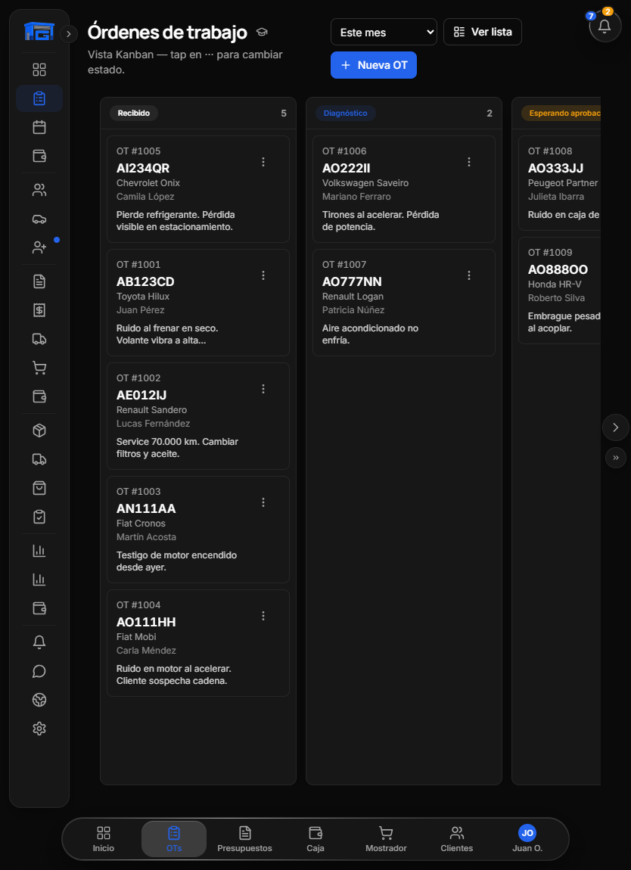This screenshot has height=870, width=631.
Task: Open the three-dot menu on OT #1003
Action: [x=263, y=502]
